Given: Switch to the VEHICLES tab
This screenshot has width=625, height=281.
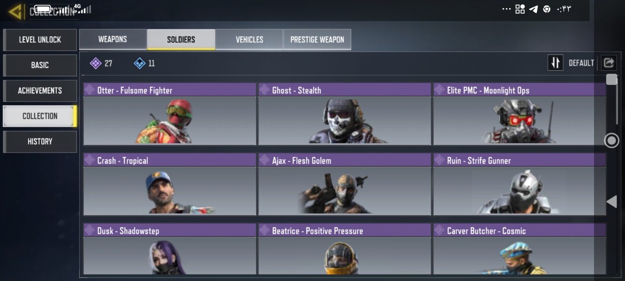Looking at the screenshot, I should 249,39.
